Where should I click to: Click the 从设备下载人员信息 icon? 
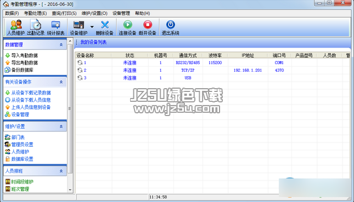(x=8, y=100)
